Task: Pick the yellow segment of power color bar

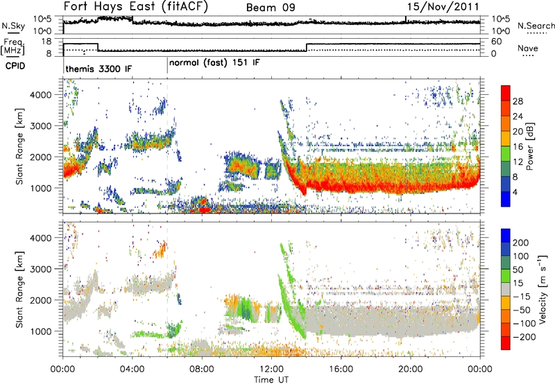Action: point(506,139)
